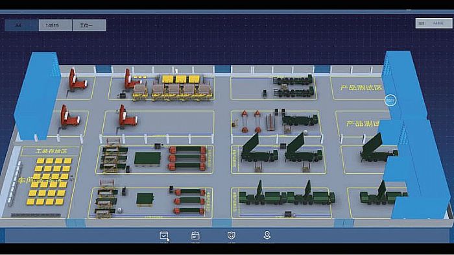Screen dimensions: 454x255
Task: Click the top-left red robotic arm
Action: (77, 80)
